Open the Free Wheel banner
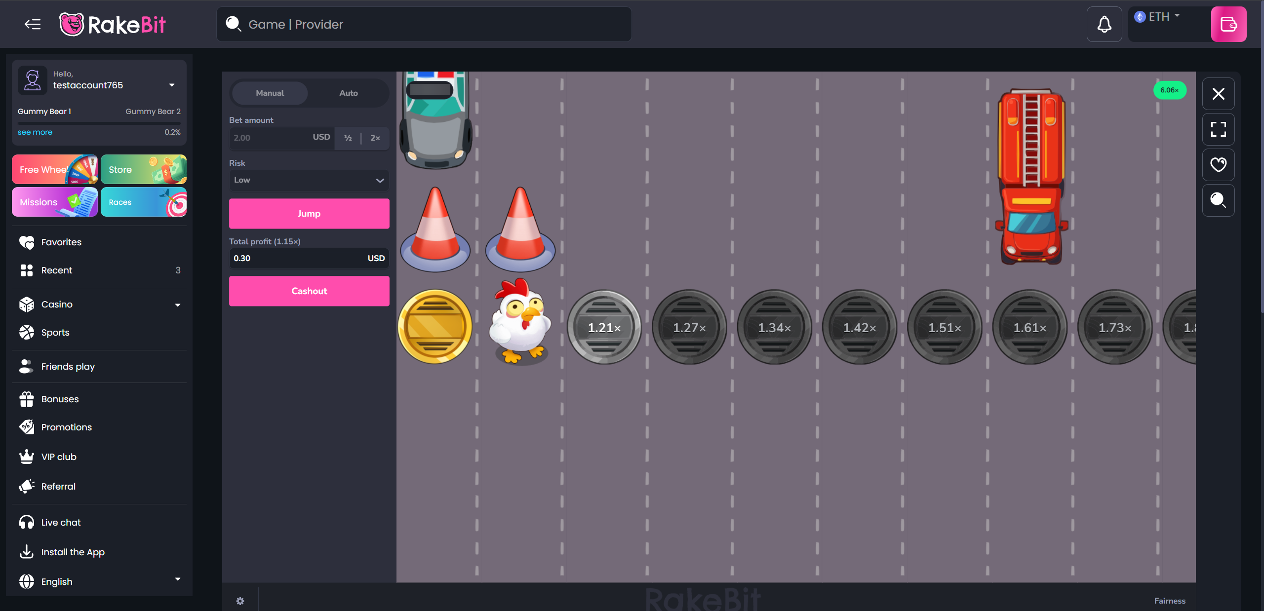 pos(55,169)
